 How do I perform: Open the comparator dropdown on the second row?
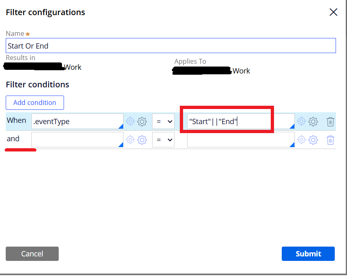[163, 140]
